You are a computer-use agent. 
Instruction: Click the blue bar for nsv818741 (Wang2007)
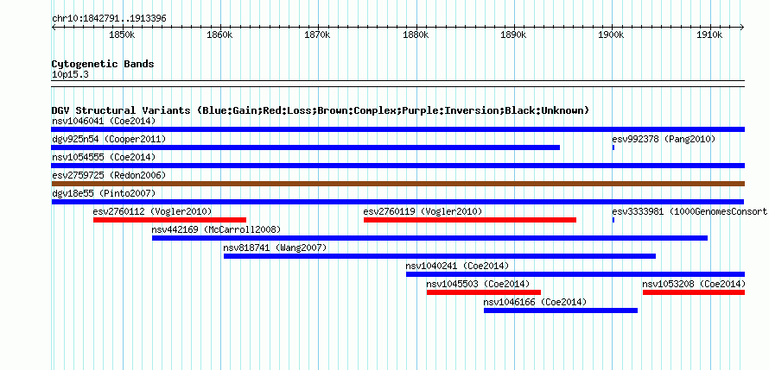coord(440,256)
